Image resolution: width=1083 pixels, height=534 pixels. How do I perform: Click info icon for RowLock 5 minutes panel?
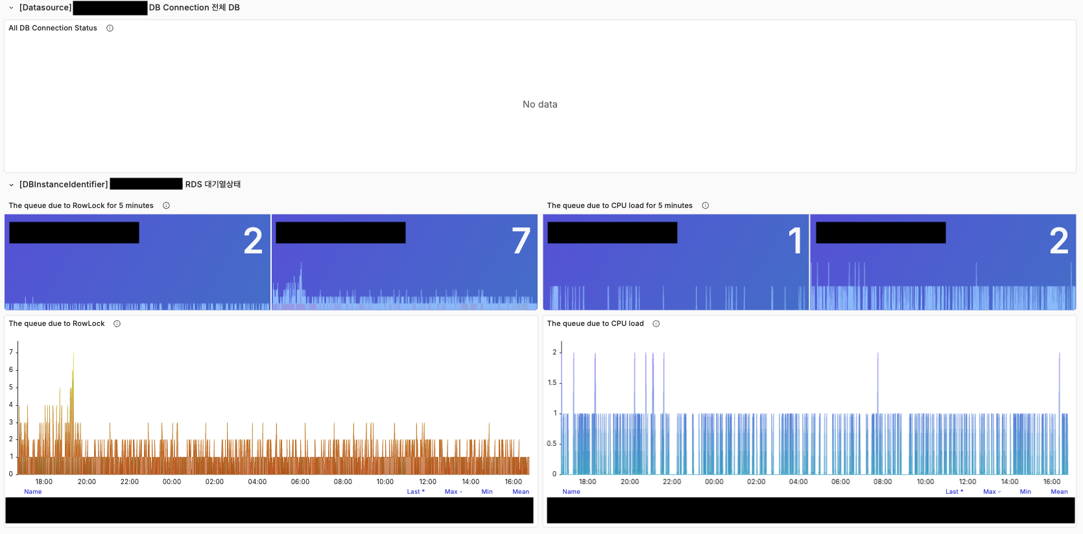[x=166, y=206]
